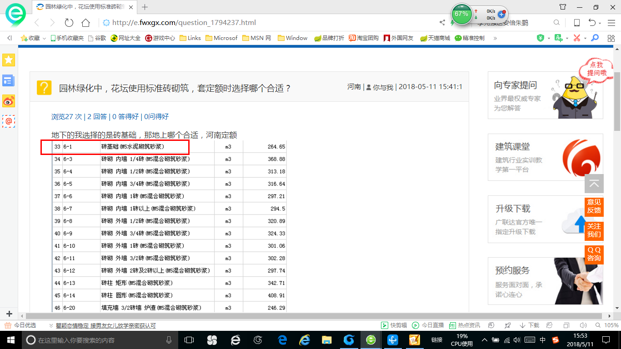Image resolution: width=621 pixels, height=349 pixels.
Task: Open Windows notification center icon
Action: click(x=606, y=340)
